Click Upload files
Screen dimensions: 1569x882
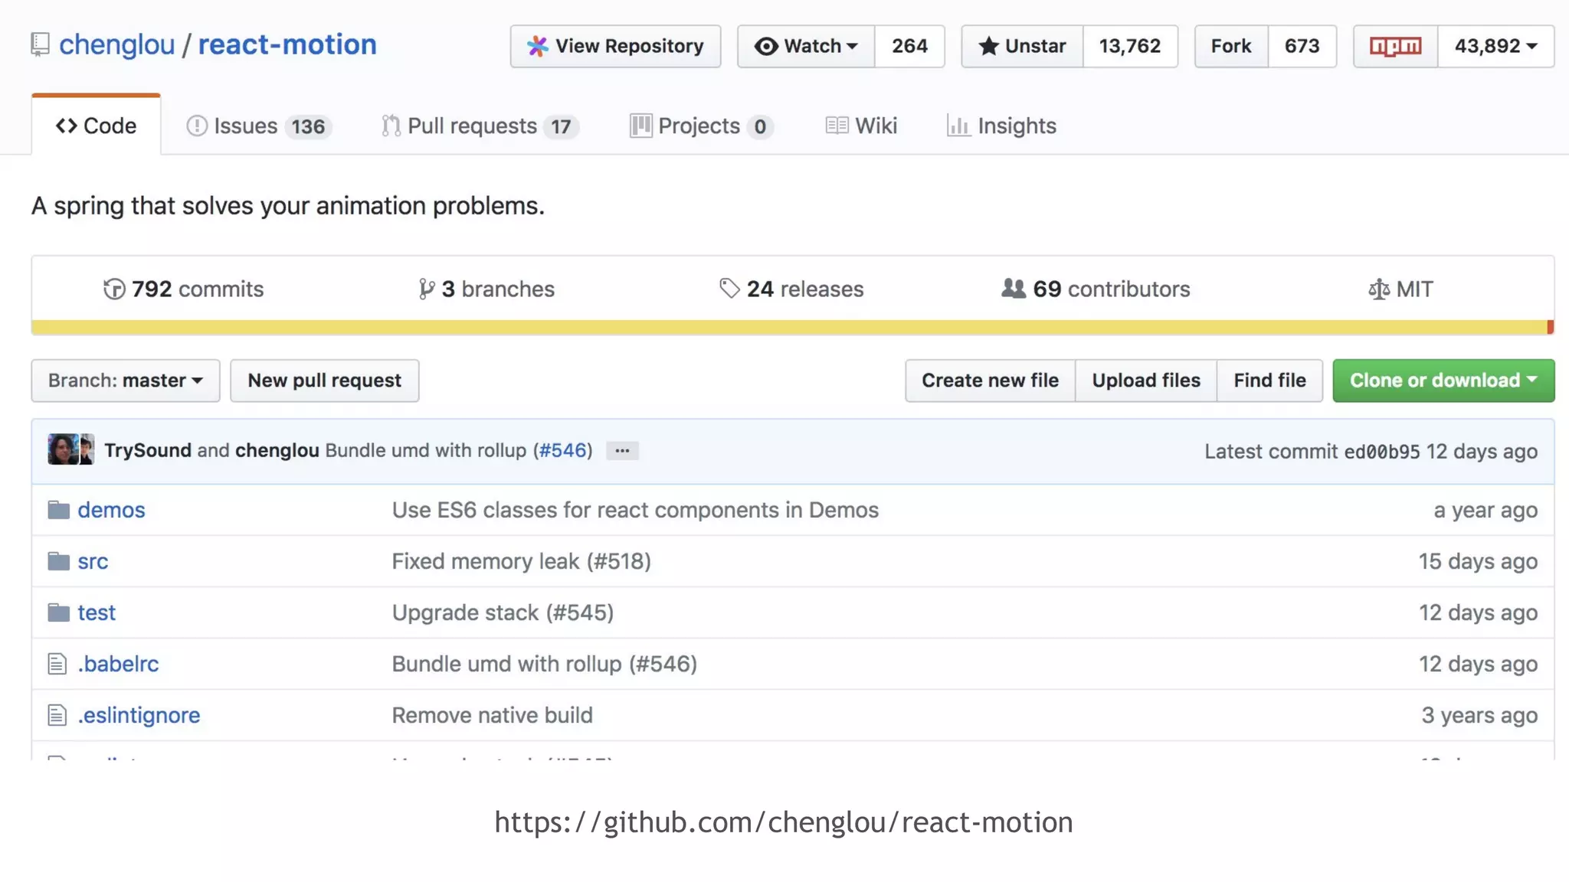(x=1146, y=381)
